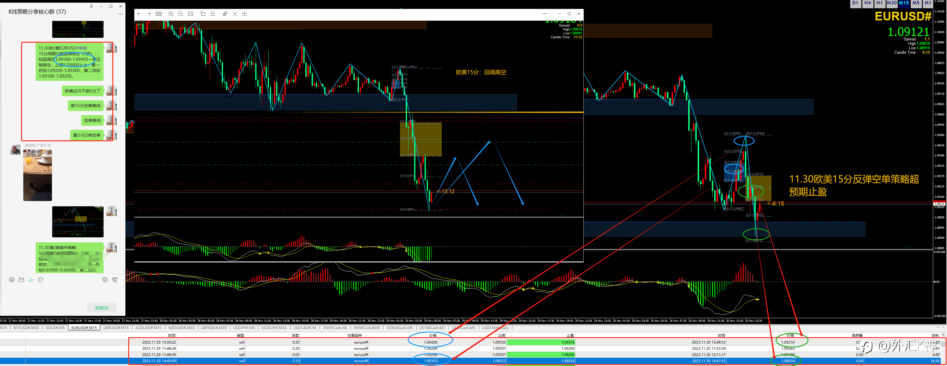Zoom out on the viewer image
The width and height of the screenshot is (947, 366).
(181, 14)
